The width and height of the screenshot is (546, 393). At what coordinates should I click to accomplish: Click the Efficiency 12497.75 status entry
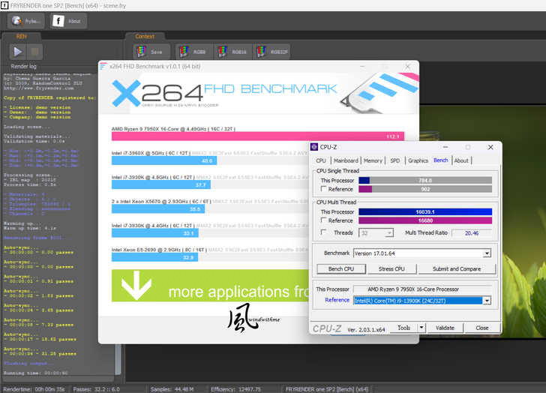pos(235,389)
